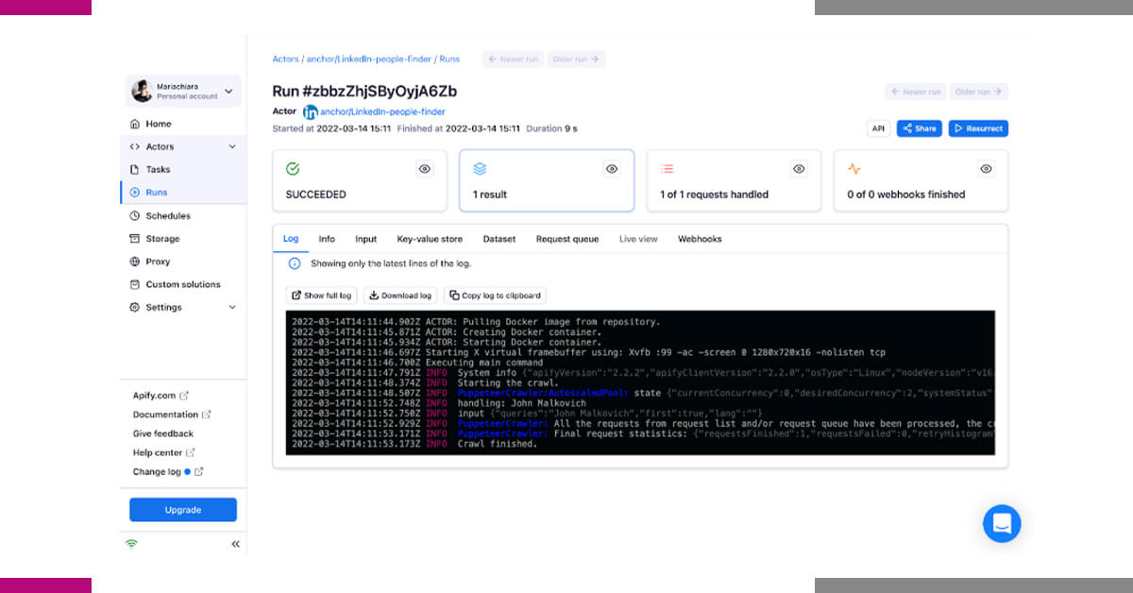
Task: Switch to the Input tab
Action: point(365,239)
